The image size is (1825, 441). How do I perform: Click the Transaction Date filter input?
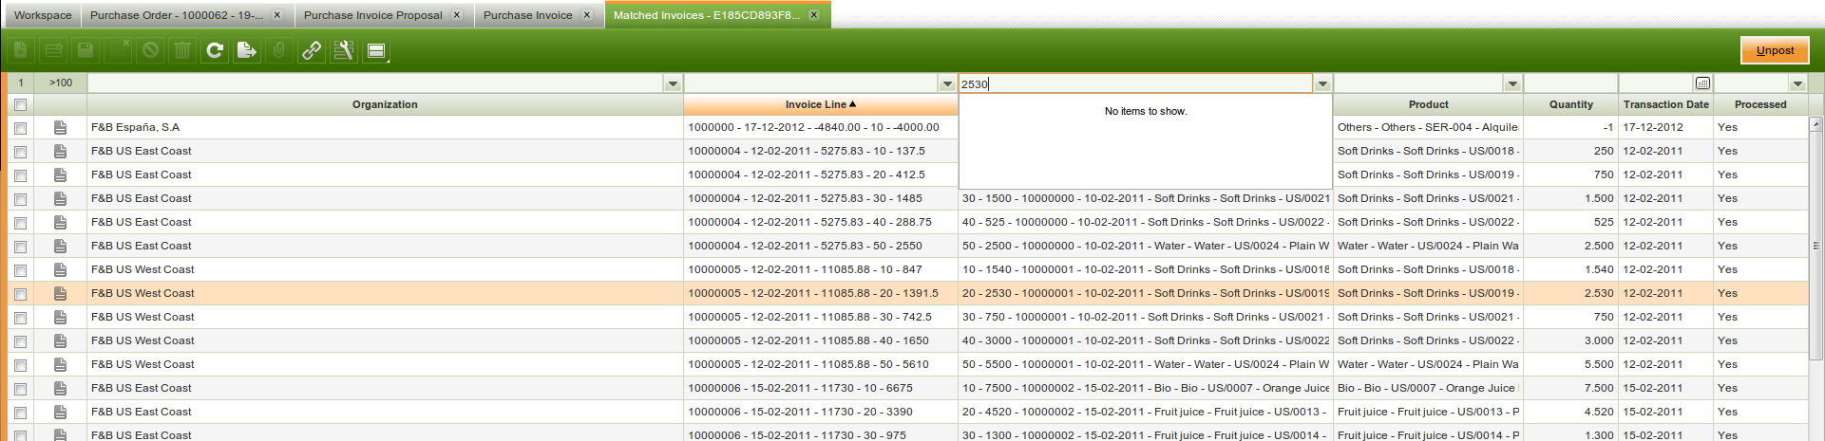1656,83
